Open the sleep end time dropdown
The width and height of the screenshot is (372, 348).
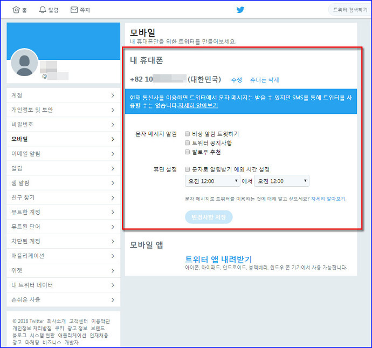tap(281, 181)
